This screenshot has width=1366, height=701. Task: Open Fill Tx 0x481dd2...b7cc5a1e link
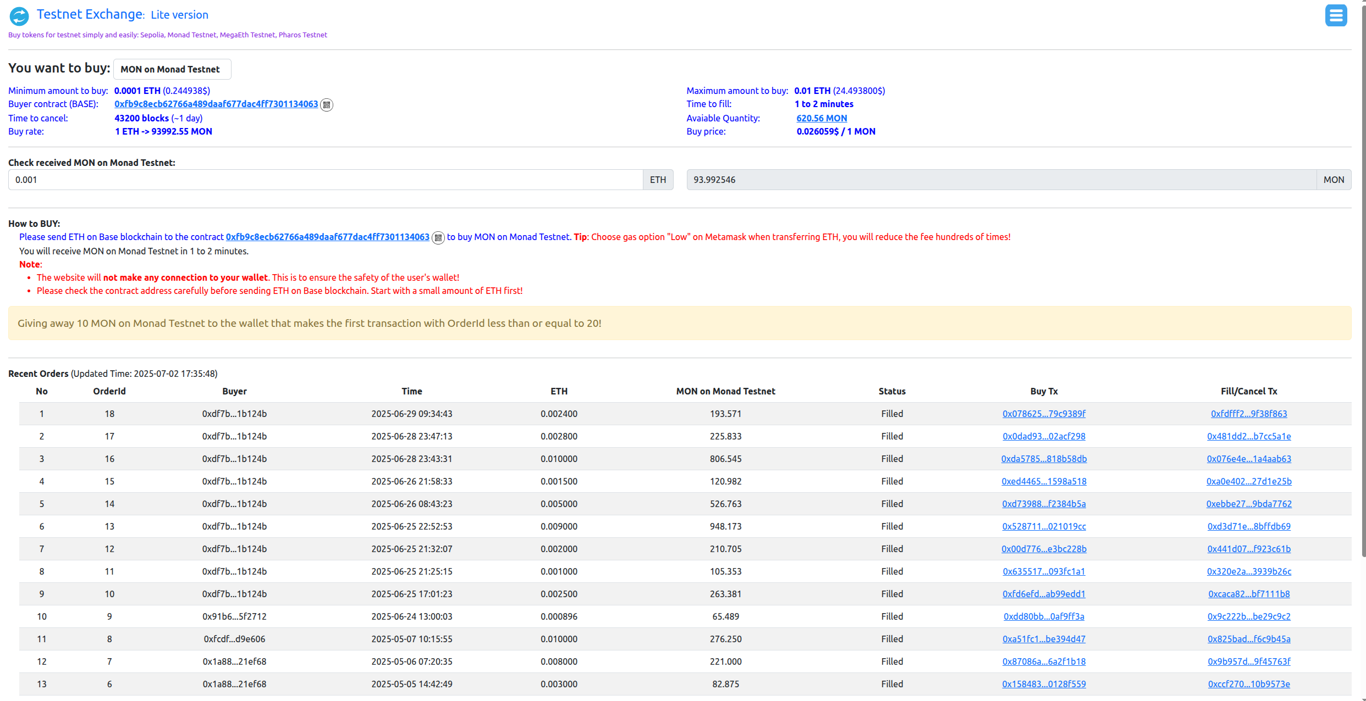pos(1249,436)
